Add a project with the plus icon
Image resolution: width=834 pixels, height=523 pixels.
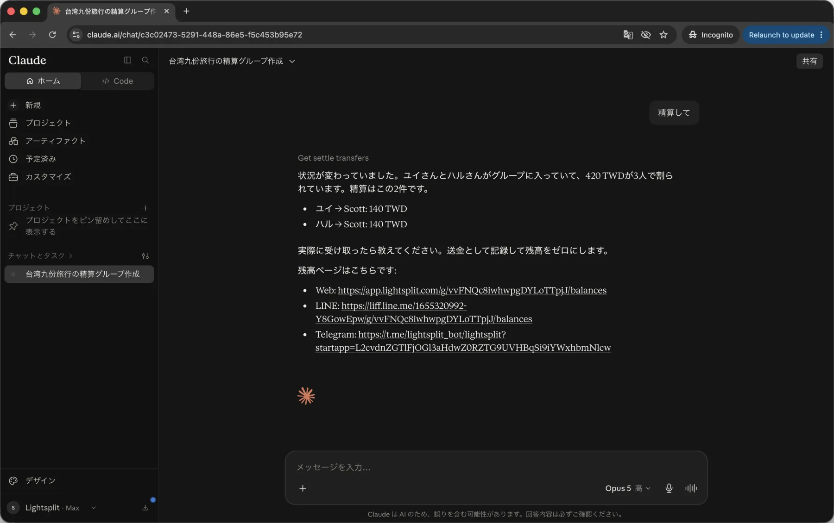click(x=145, y=208)
